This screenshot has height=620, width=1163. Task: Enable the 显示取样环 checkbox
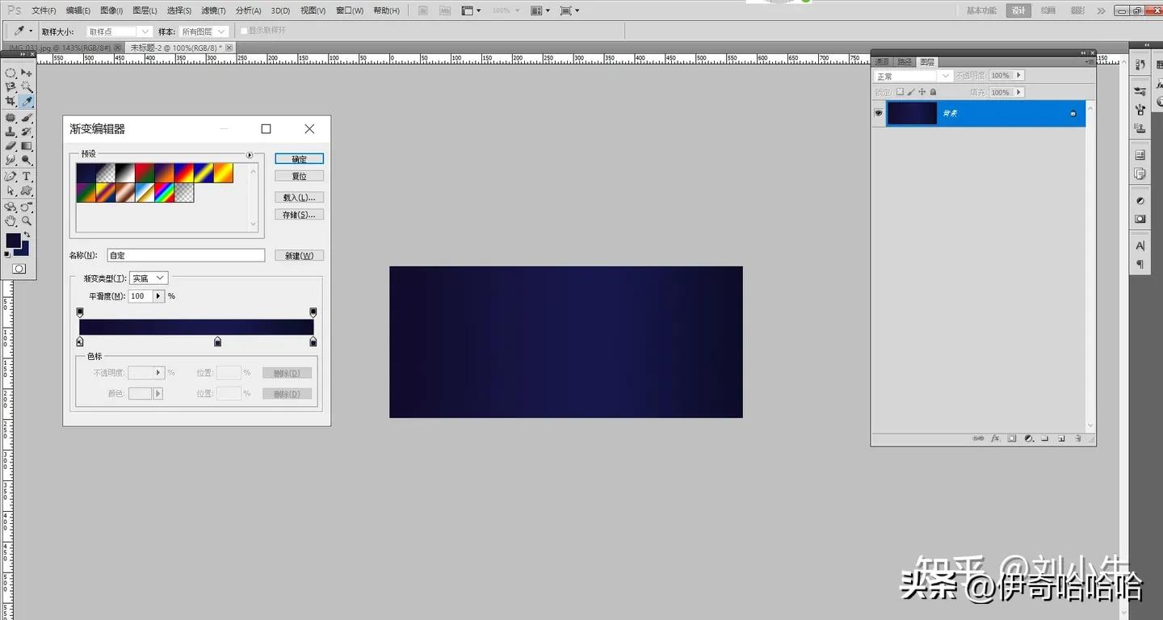tap(244, 31)
